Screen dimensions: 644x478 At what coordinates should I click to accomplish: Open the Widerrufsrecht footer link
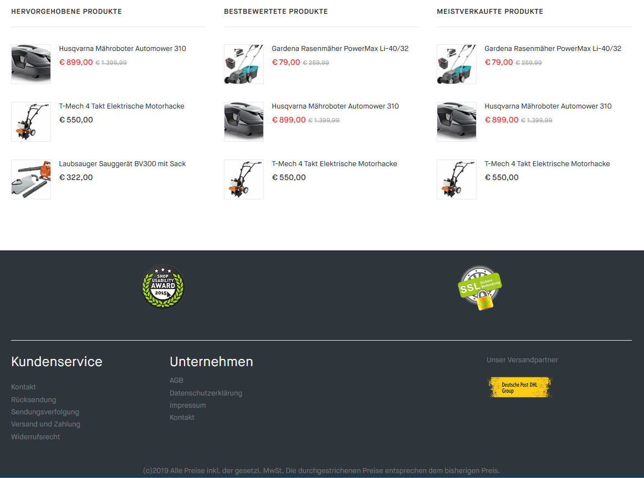coord(35,437)
